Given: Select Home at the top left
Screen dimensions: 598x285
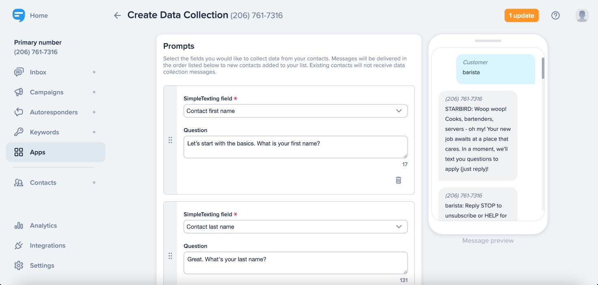Looking at the screenshot, I should 39,15.
